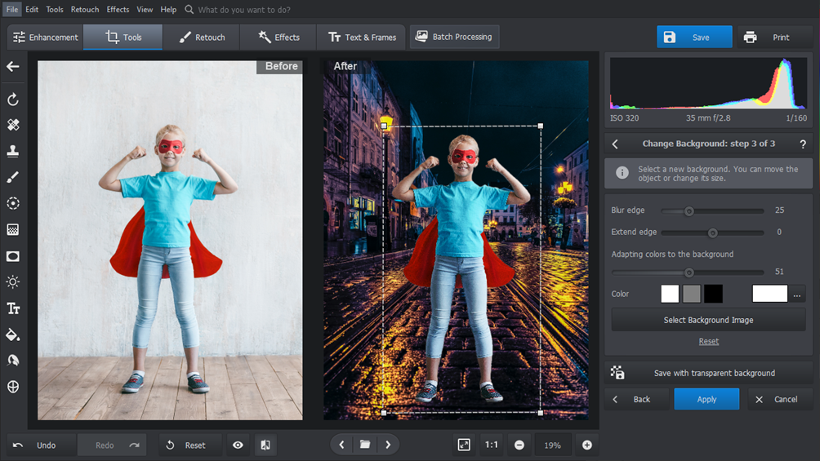Toggle the before/after split view
The image size is (820, 461).
265,445
